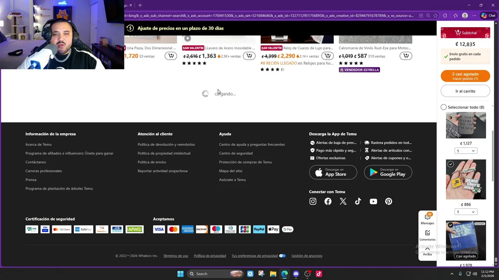Open the browser profile avatar
The width and height of the screenshot is (499, 280).
pos(465,16)
